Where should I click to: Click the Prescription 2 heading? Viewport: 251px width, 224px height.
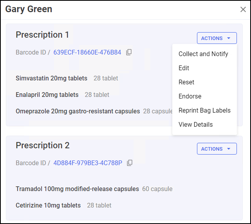coord(43,146)
